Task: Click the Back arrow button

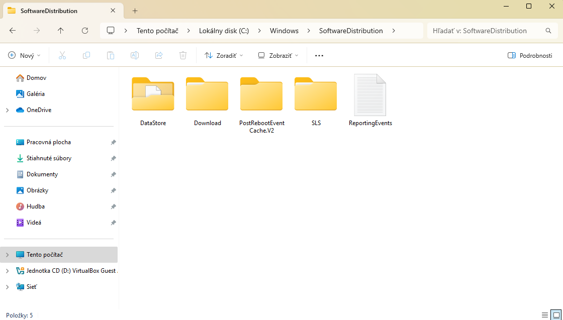Action: pos(13,31)
